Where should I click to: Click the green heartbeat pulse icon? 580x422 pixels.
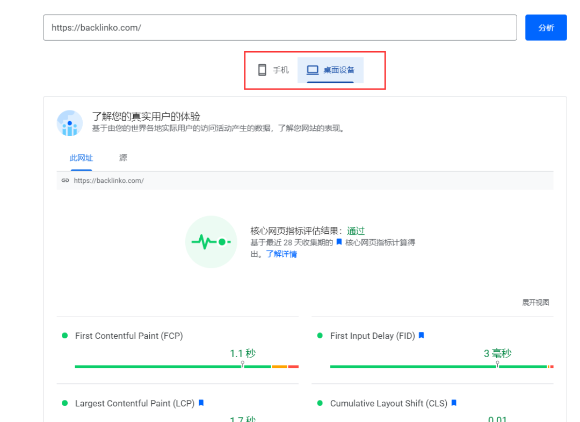[x=211, y=242]
